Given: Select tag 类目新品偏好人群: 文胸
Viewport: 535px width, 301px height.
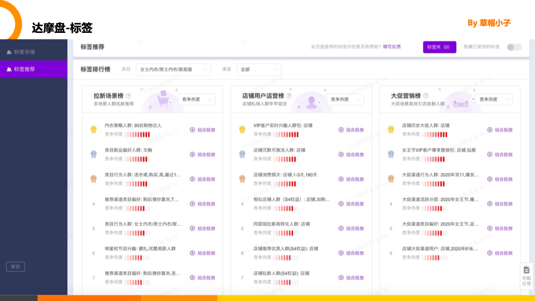Looking at the screenshot, I should [129, 150].
